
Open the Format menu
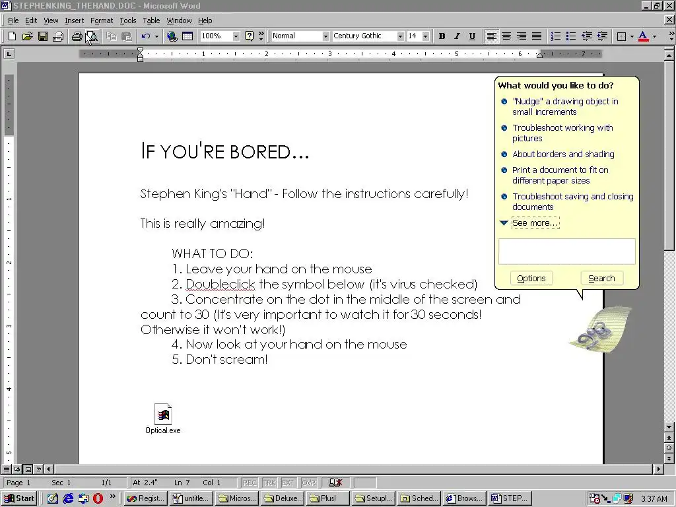[101, 20]
